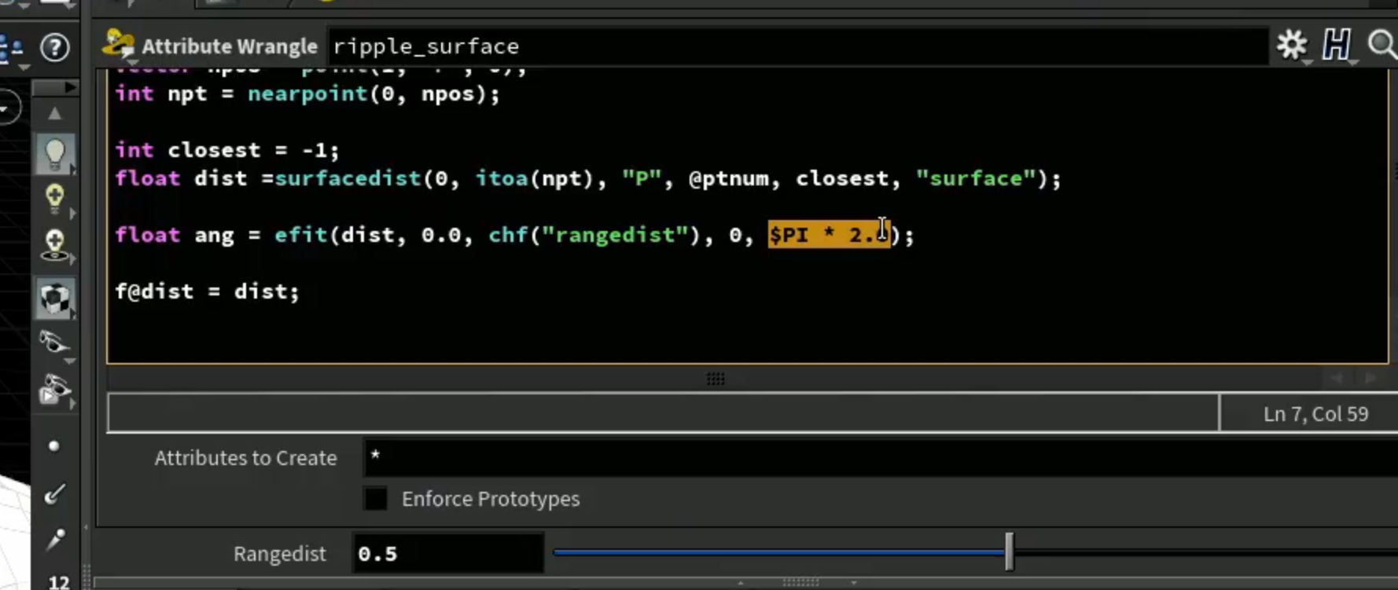The height and width of the screenshot is (590, 1398).
Task: Click the white dot points display icon
Action: click(x=53, y=446)
